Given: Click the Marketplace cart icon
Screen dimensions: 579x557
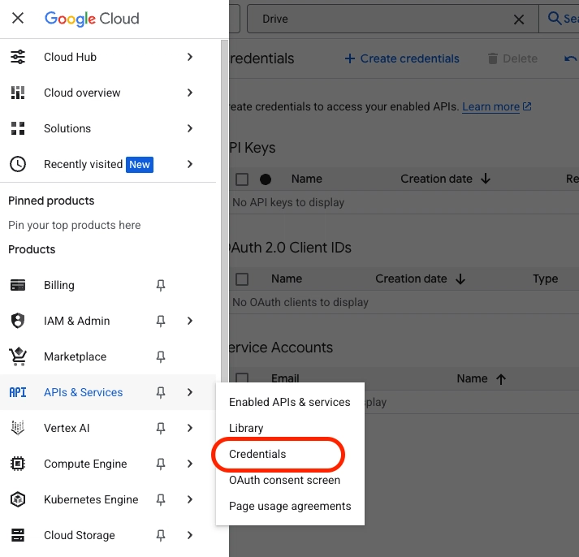Looking at the screenshot, I should click(18, 356).
